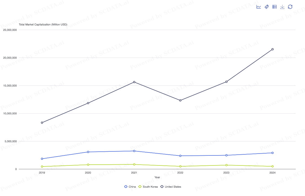Click China 2022 data point

pos(180,156)
